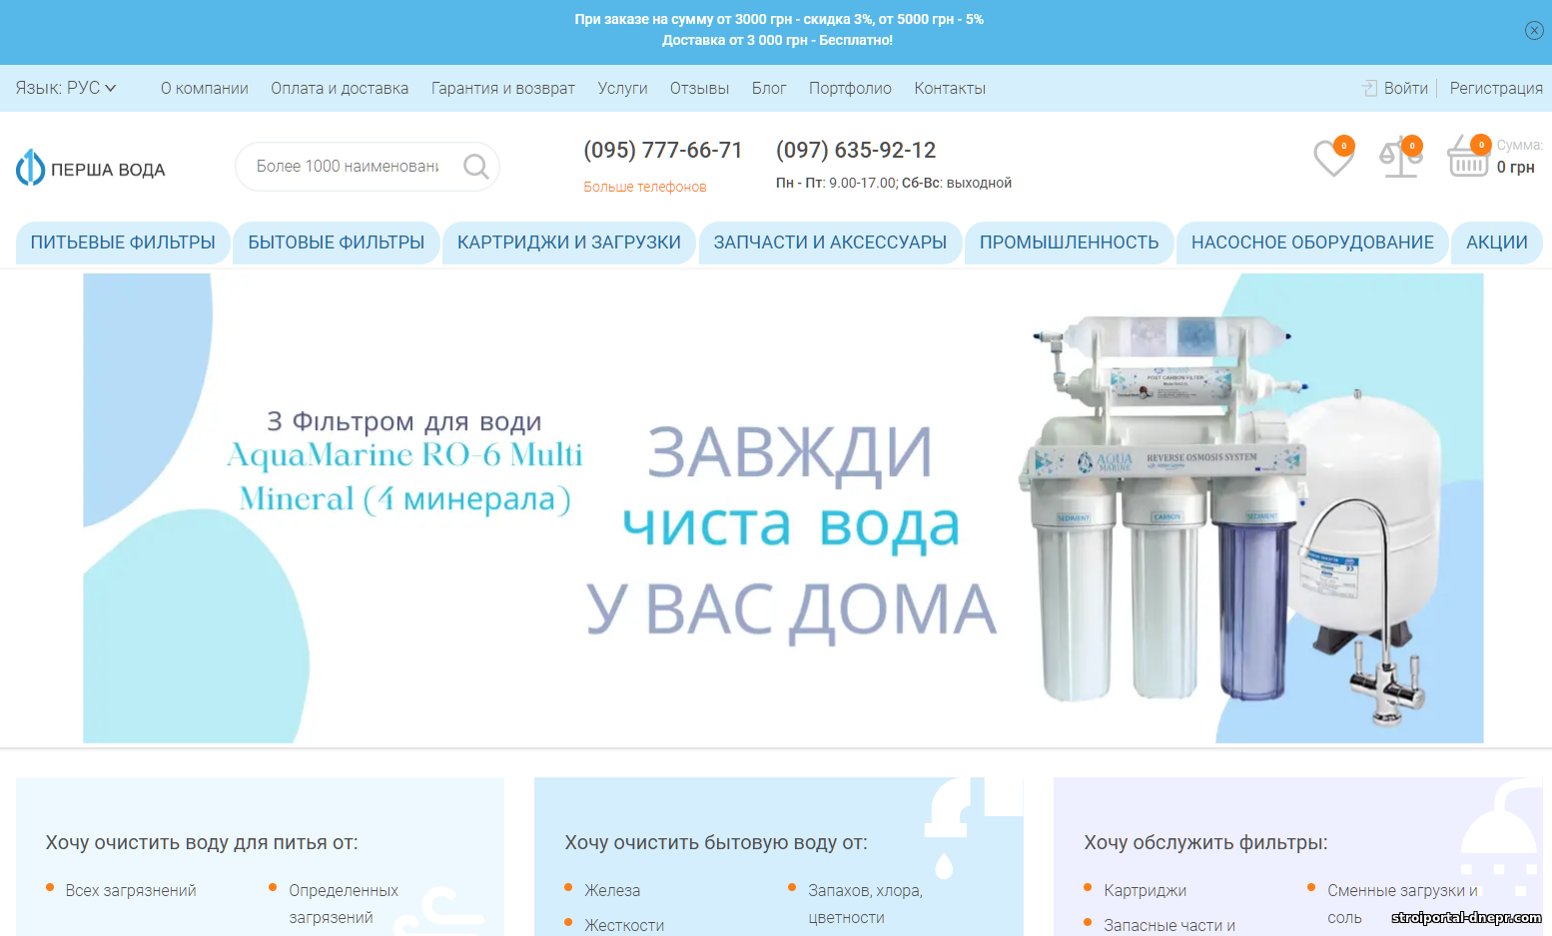Go to the Акции tab
The image size is (1552, 936).
(x=1496, y=242)
